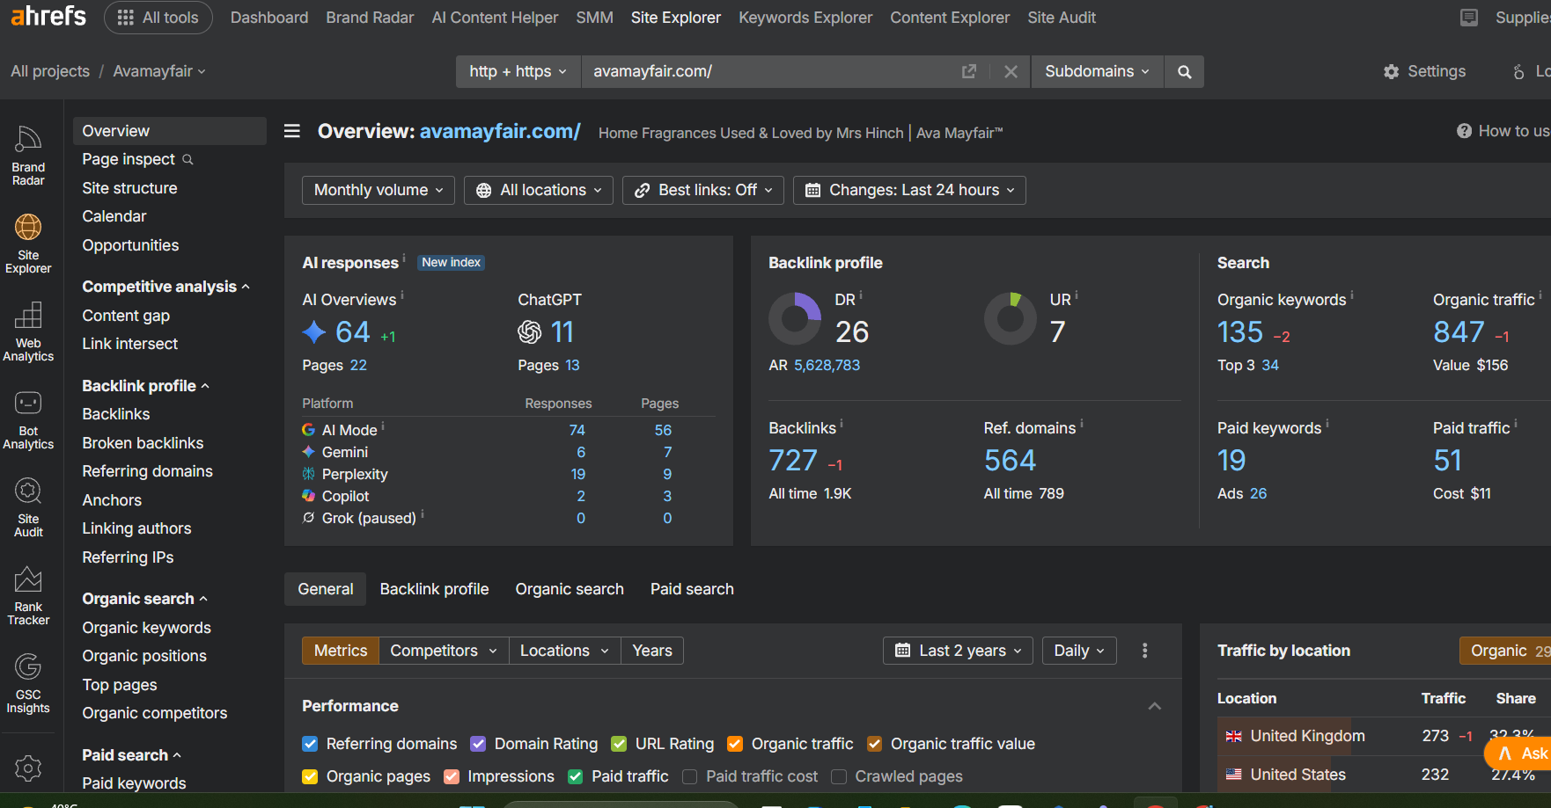1551x808 pixels.
Task: Click the gear icon at sidebar bottom
Action: [x=28, y=768]
